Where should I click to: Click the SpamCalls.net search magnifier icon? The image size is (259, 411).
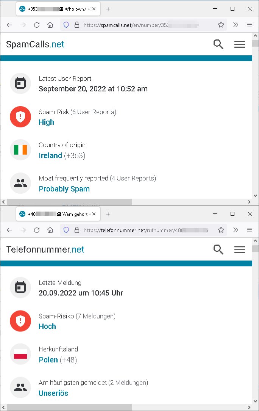[218, 44]
